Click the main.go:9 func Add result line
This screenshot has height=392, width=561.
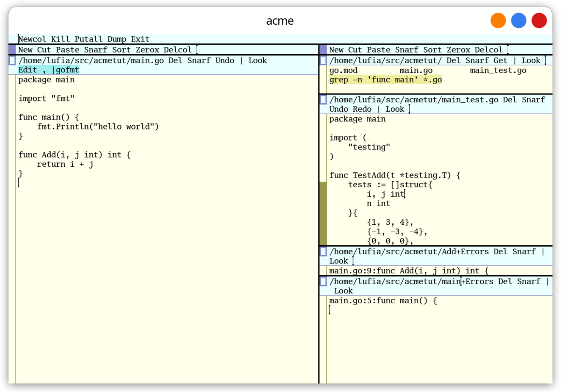pos(409,271)
